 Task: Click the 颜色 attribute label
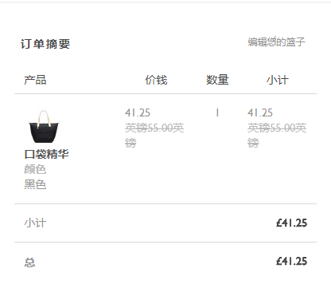tap(35, 169)
